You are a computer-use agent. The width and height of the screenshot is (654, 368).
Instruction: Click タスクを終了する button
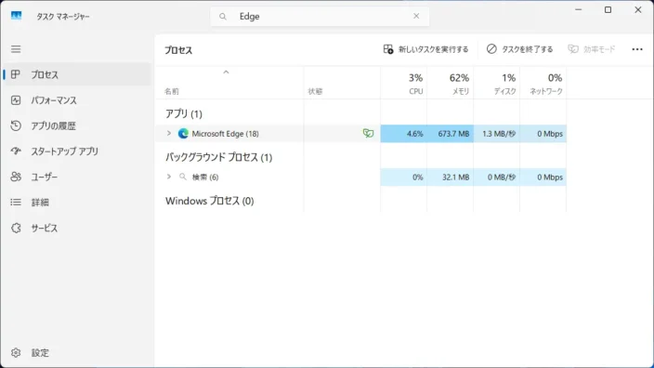[x=519, y=49]
